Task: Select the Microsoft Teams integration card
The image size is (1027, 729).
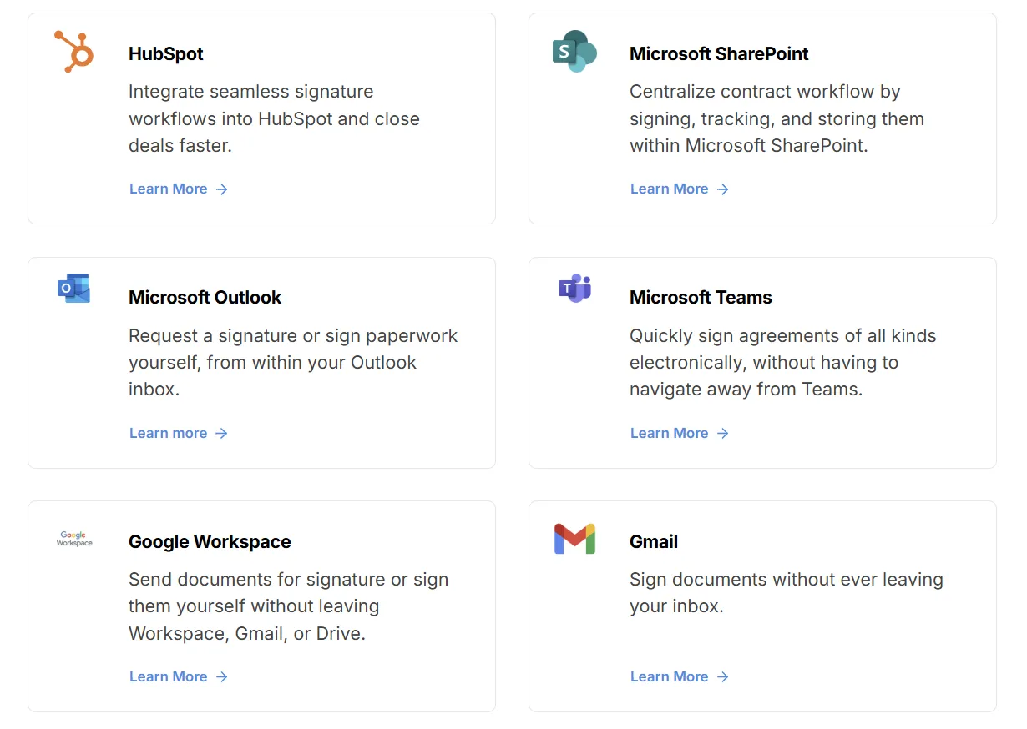Action: [x=762, y=362]
